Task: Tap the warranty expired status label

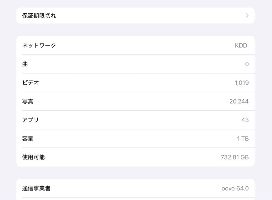Action: [39, 16]
